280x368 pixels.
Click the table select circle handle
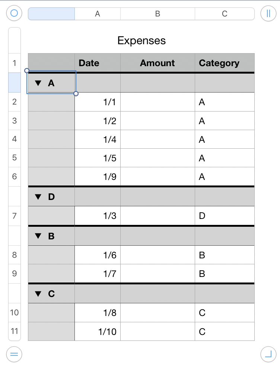14,14
